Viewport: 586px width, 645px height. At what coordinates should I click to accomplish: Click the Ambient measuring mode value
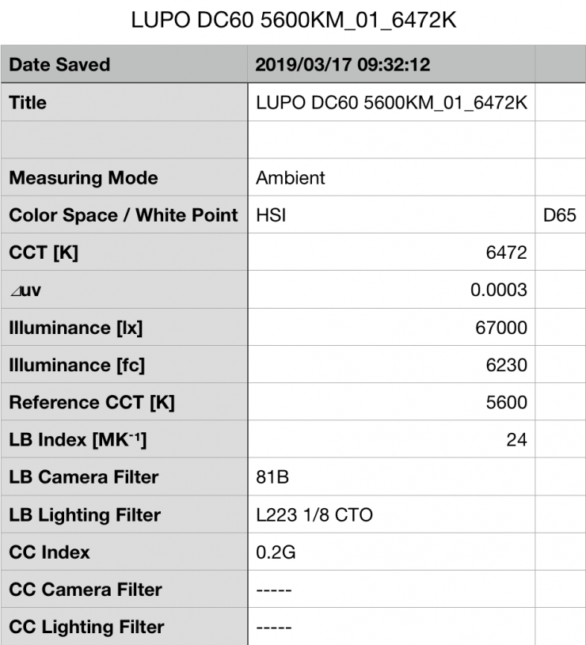pyautogui.click(x=290, y=178)
